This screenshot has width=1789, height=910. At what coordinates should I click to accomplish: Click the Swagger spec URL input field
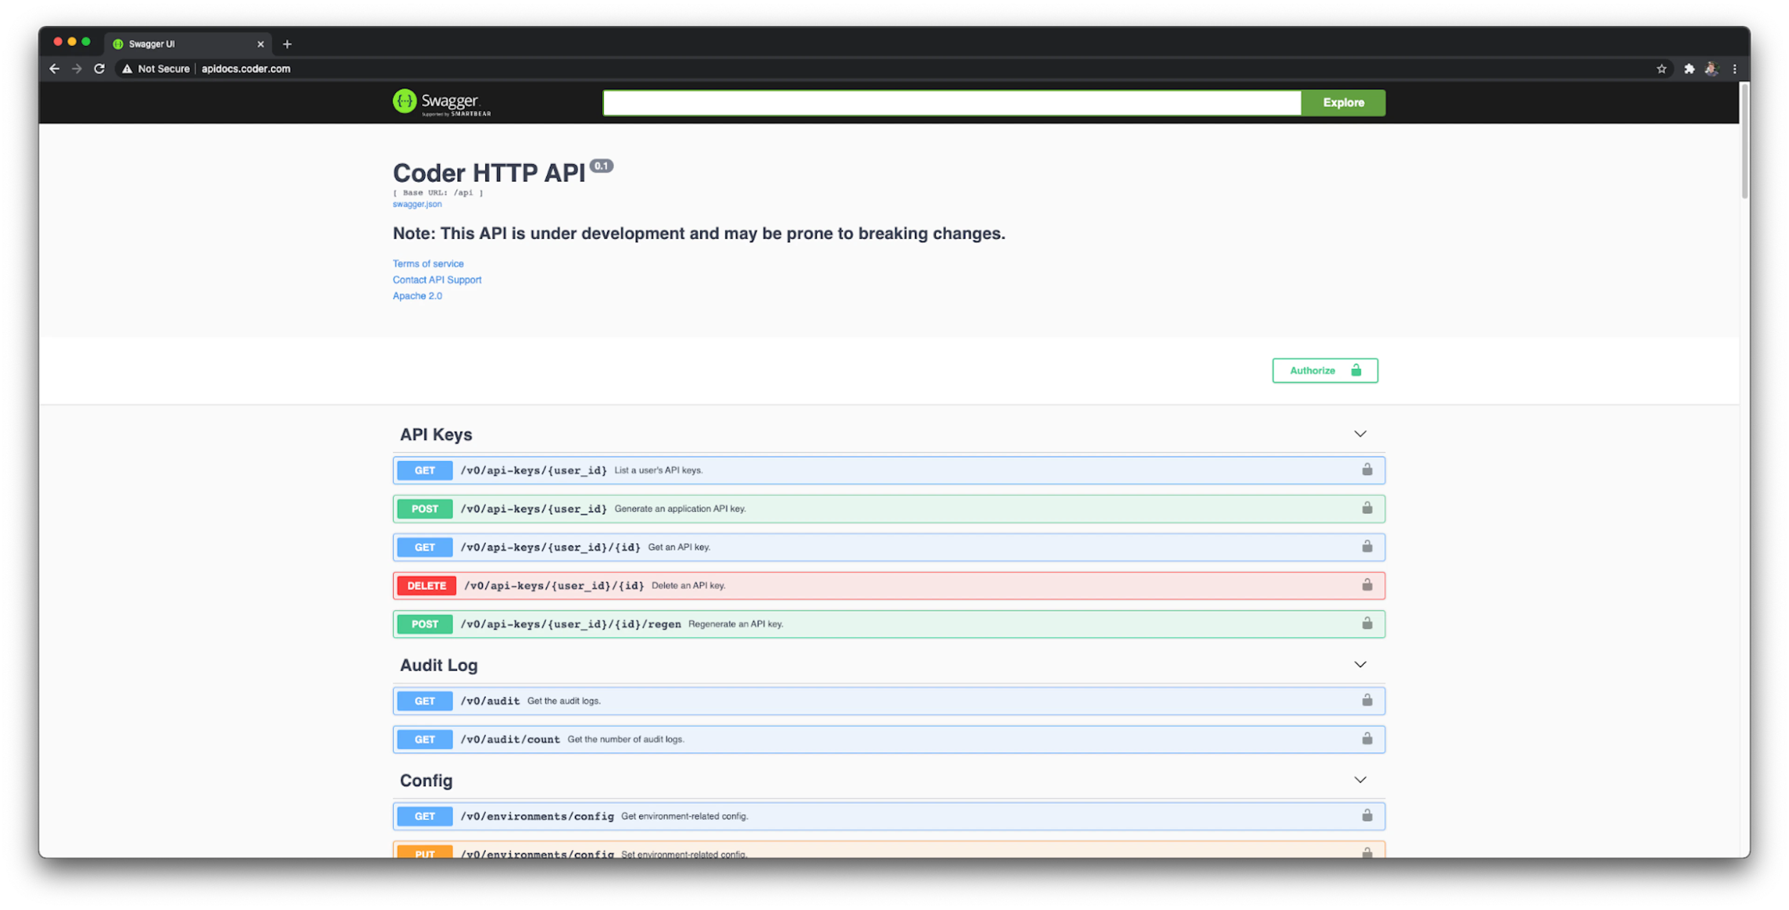click(951, 103)
